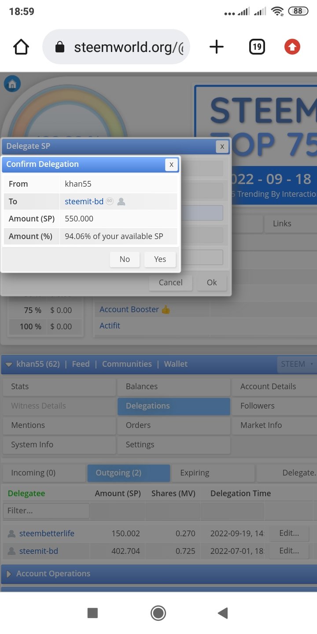Tap the padlock site security icon

click(60, 47)
